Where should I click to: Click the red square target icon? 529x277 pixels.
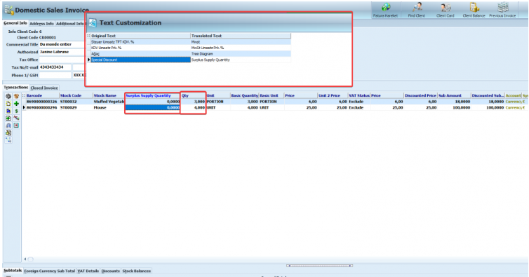tap(16, 125)
